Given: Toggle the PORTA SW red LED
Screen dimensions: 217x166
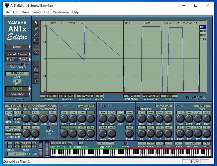Looking at the screenshot, I should [49, 127].
